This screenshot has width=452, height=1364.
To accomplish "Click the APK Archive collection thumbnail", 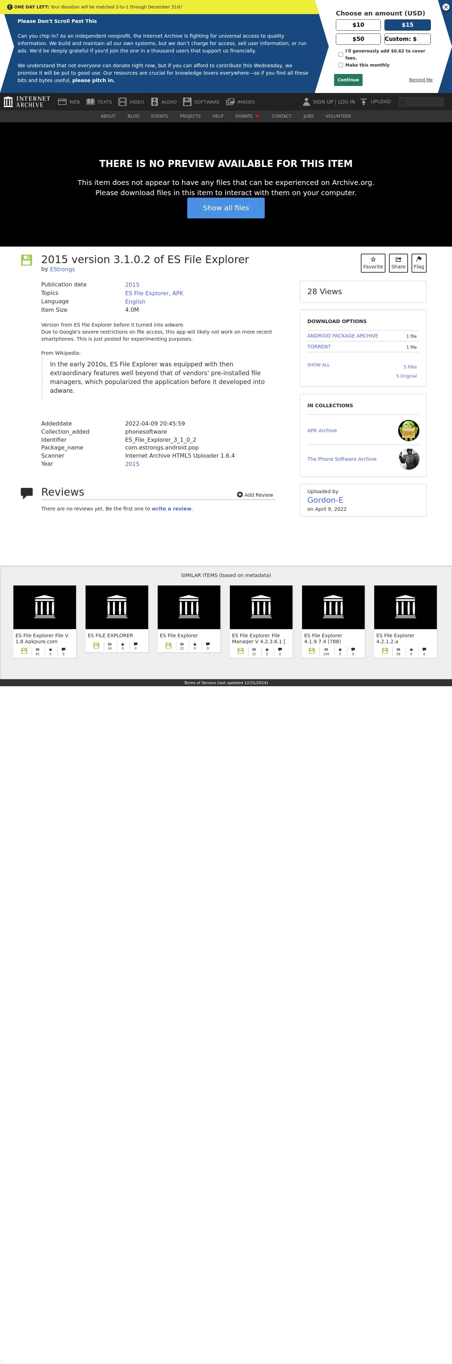I will (409, 430).
